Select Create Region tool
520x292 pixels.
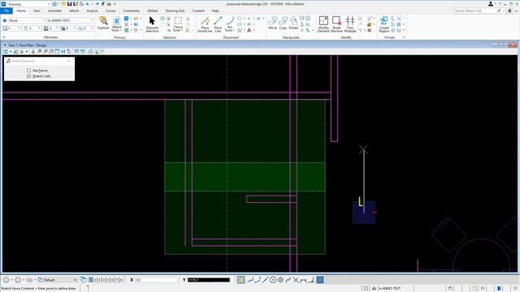(384, 24)
